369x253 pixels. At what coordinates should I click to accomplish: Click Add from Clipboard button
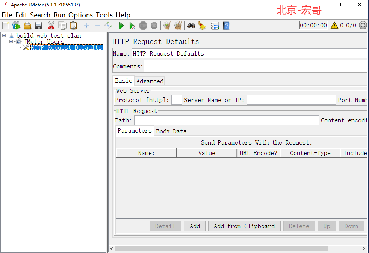click(244, 226)
